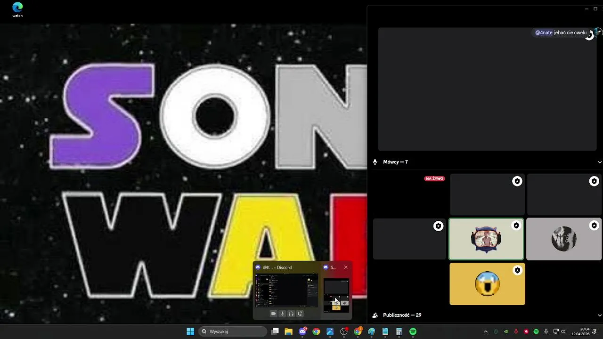Open File Explorer from the taskbar

tap(288, 331)
